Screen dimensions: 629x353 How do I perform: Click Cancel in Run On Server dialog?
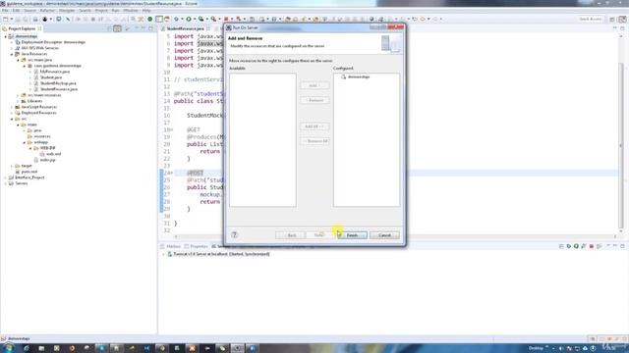pos(384,235)
